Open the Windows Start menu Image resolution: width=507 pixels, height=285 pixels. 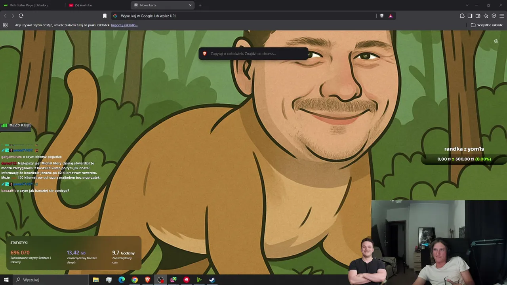6,280
